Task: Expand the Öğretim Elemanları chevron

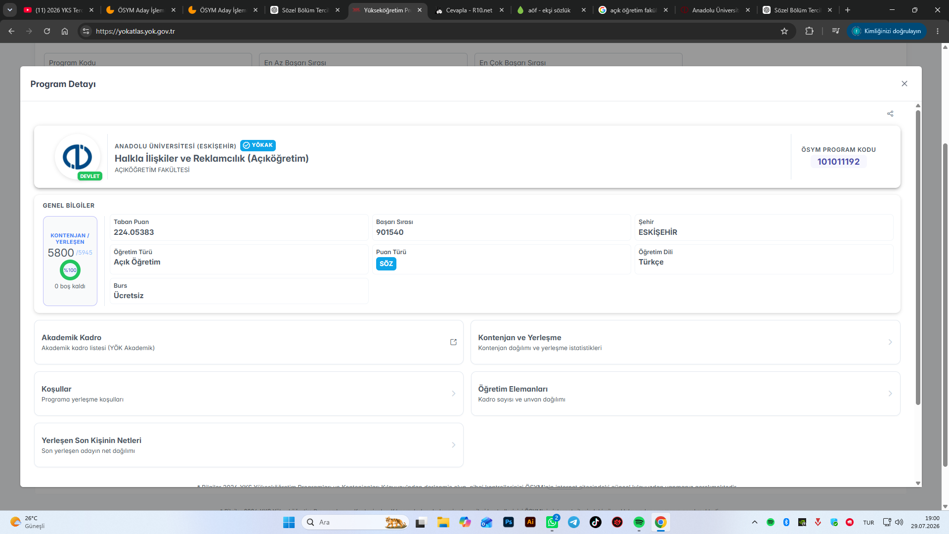Action: 890,394
